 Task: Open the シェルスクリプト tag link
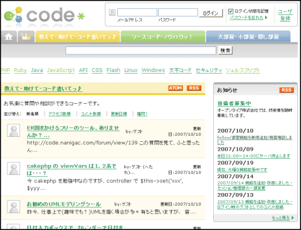click(243, 70)
